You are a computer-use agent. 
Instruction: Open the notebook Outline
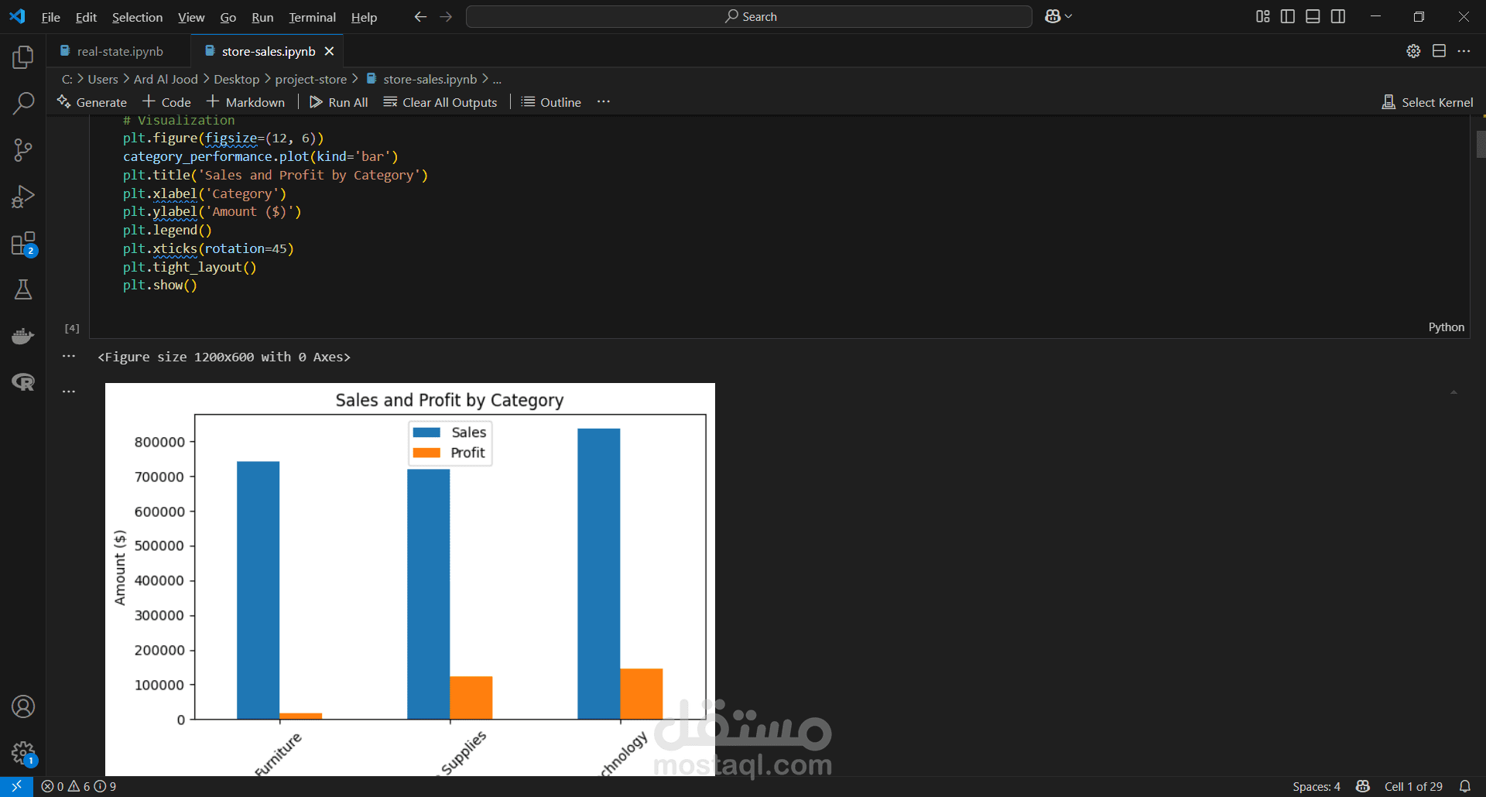point(551,102)
